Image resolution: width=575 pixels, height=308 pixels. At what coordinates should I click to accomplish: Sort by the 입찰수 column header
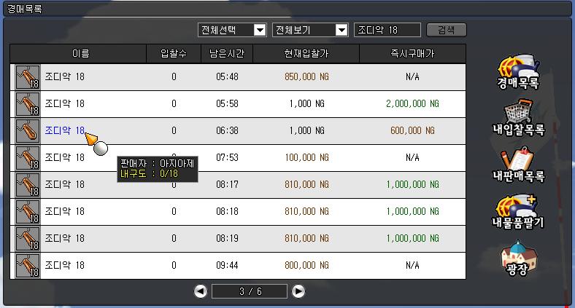(x=174, y=54)
